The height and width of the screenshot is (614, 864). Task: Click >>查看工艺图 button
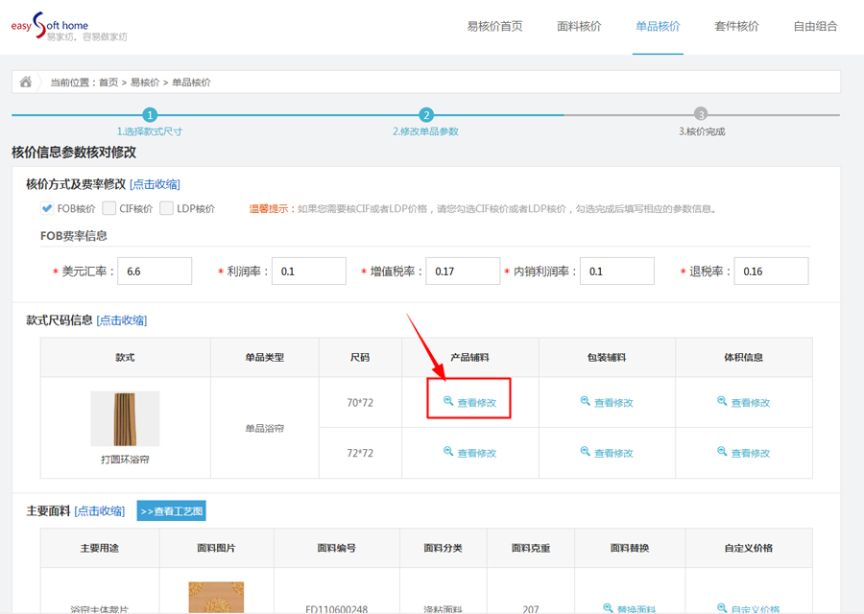pyautogui.click(x=172, y=511)
